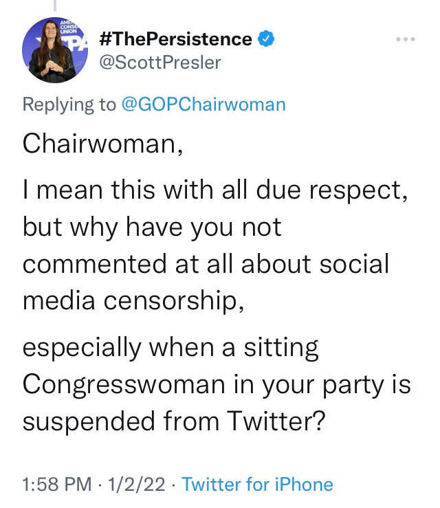Click the 'iPhone' word in source label

pyautogui.click(x=304, y=484)
